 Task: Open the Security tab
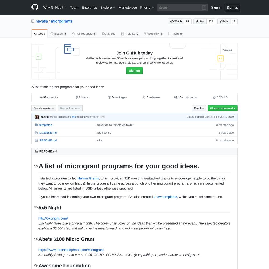154,34
